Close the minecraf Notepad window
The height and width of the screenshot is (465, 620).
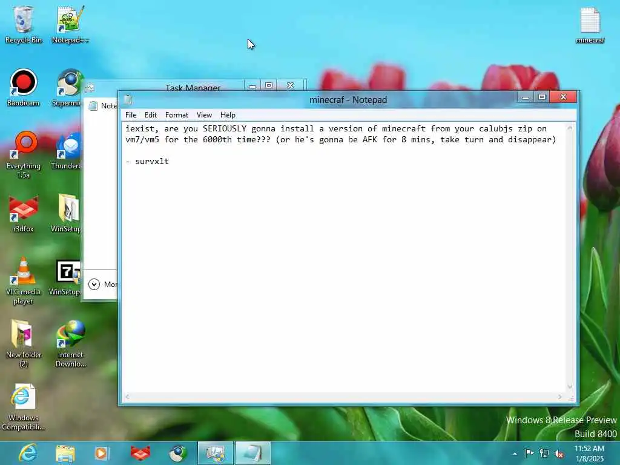564,97
